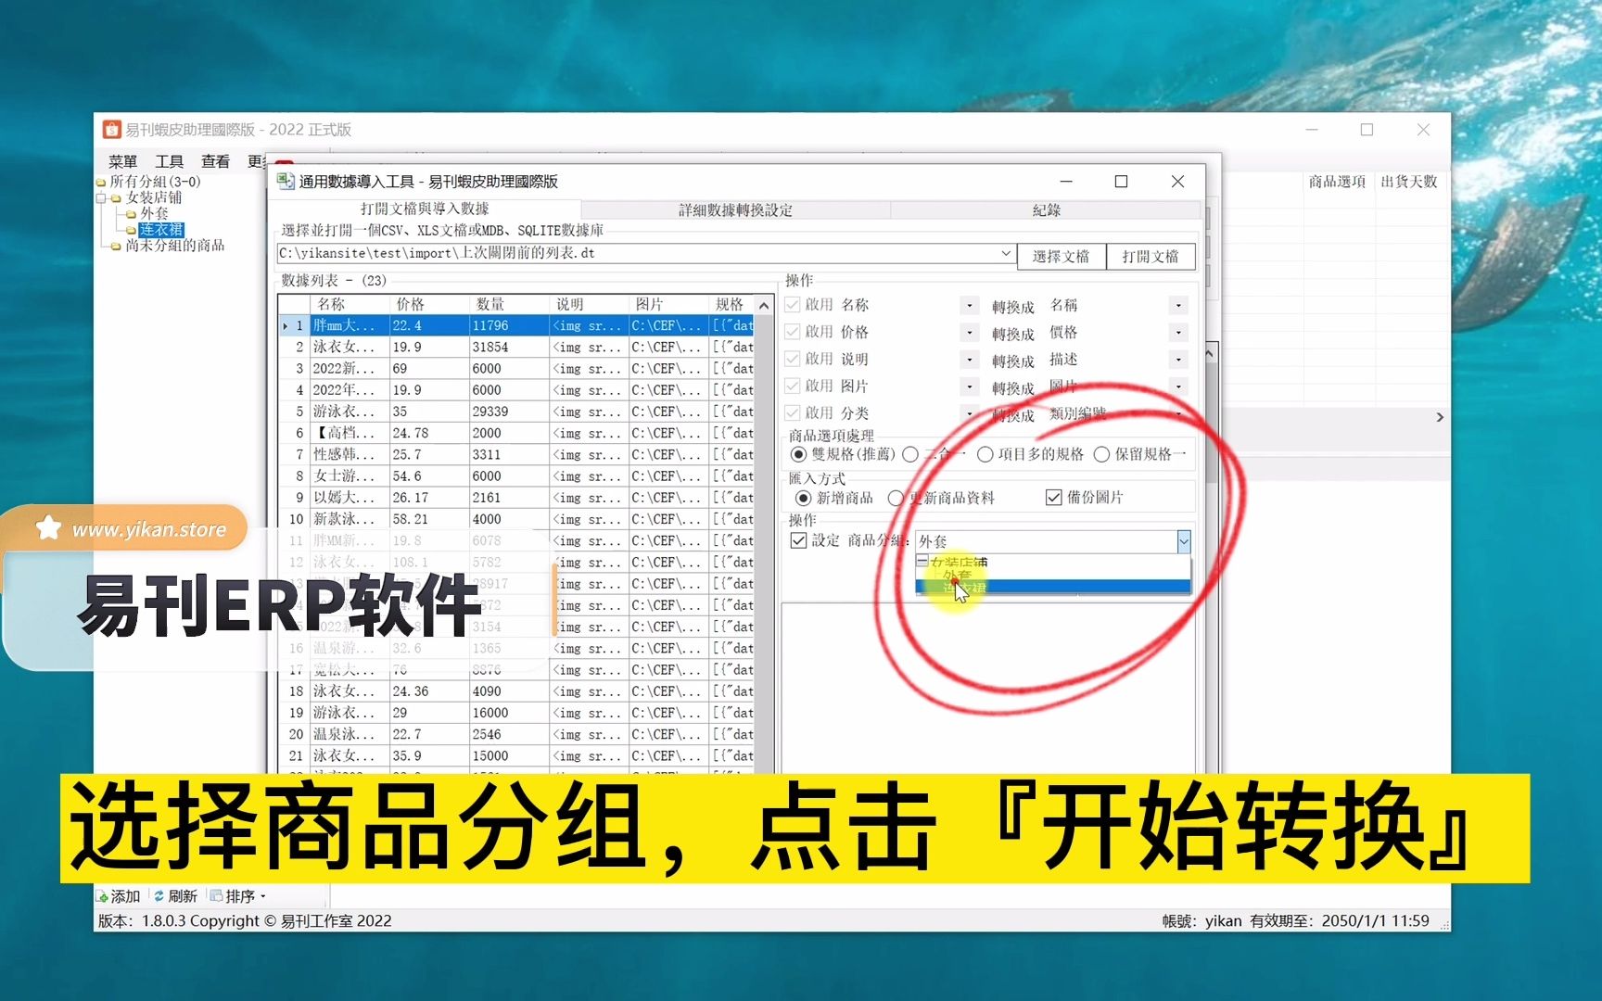Collapse the 女装店铺 node in the left tree
This screenshot has height=1001, width=1602.
[x=101, y=198]
